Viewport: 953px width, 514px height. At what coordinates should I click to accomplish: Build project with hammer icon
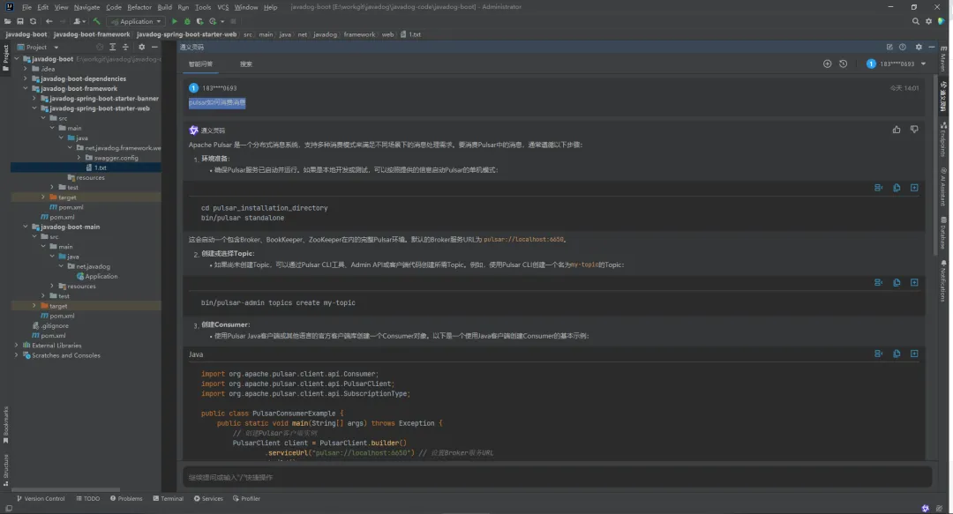click(97, 21)
